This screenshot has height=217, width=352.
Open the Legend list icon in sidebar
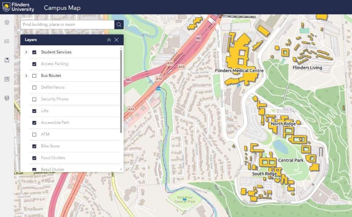7,41
